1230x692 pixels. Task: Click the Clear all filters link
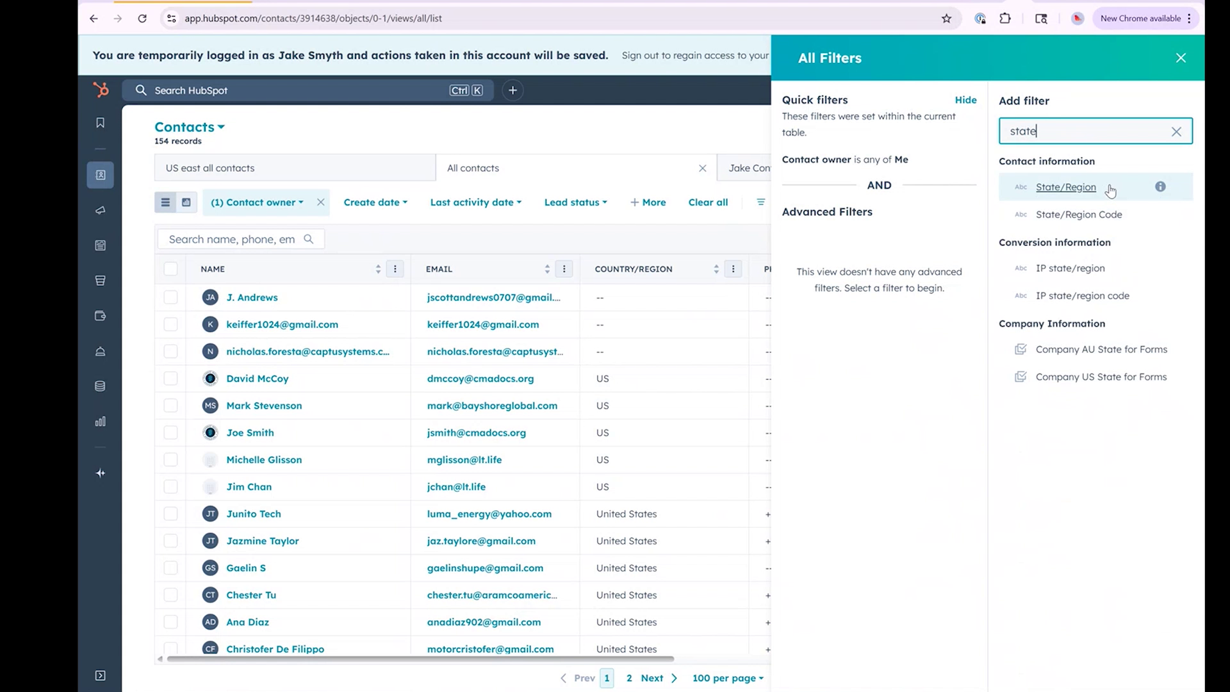pyautogui.click(x=708, y=202)
